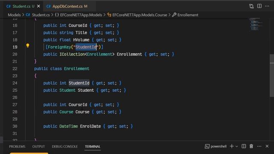The image size is (274, 154).
Task: Click the selected "StudentId" string on line 19
Action: pyautogui.click(x=86, y=47)
